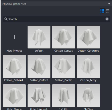112x110 pixels.
Task: Select the Cotton_Poplin preset thumbnail
Action: [x=64, y=66]
